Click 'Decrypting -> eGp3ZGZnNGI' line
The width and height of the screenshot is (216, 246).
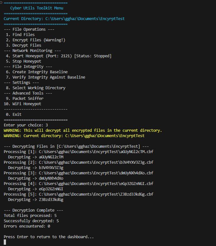tap(36, 189)
